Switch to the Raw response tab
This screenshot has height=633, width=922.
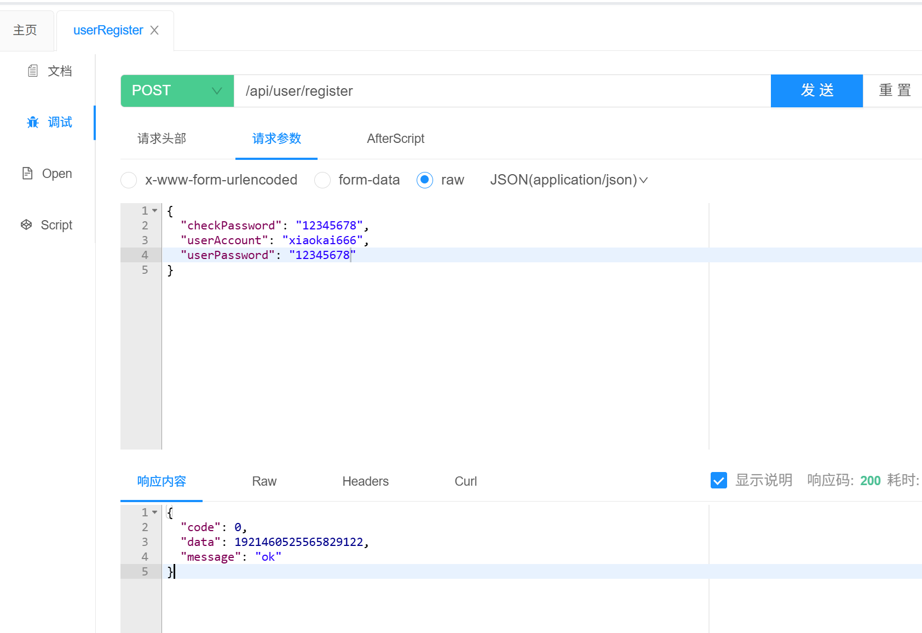coord(264,481)
